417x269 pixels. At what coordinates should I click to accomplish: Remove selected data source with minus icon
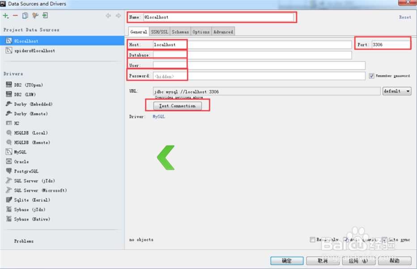[15, 16]
